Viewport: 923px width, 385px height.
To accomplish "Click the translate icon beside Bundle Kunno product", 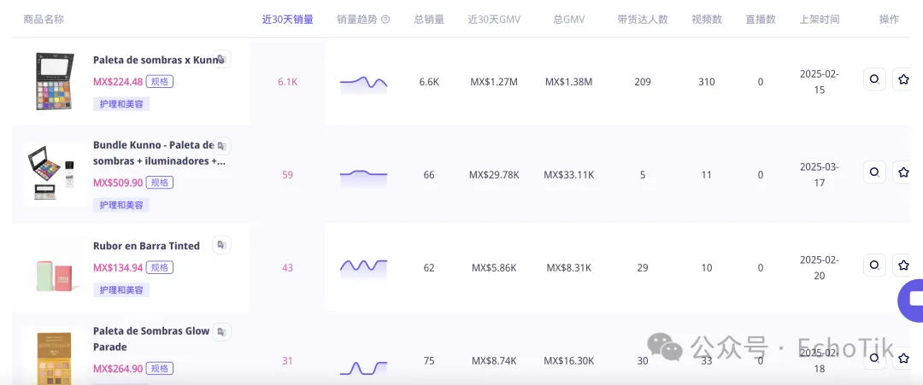I will click(x=222, y=146).
